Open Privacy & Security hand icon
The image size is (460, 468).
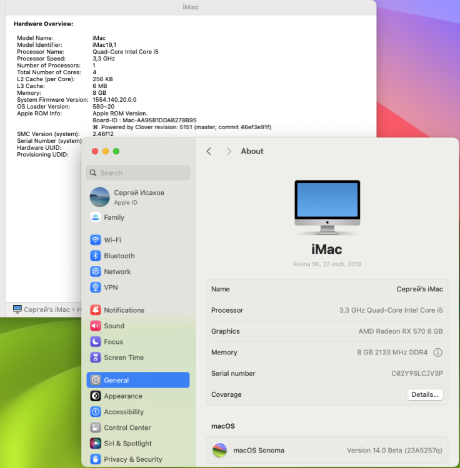[x=96, y=459]
